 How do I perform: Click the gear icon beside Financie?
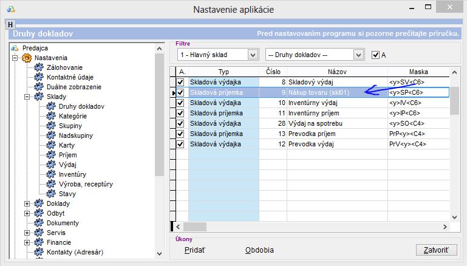click(x=39, y=242)
